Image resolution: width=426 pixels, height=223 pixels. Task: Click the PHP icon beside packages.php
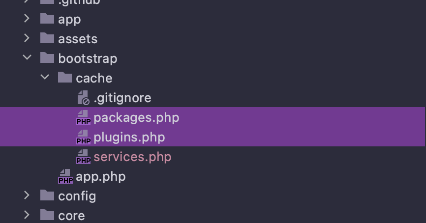coord(83,117)
